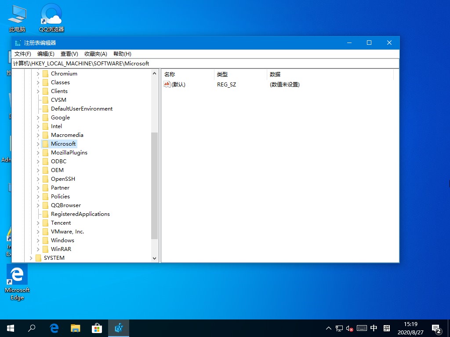Image resolution: width=450 pixels, height=337 pixels.
Task: Open File Explorer from the taskbar
Action: coord(75,328)
